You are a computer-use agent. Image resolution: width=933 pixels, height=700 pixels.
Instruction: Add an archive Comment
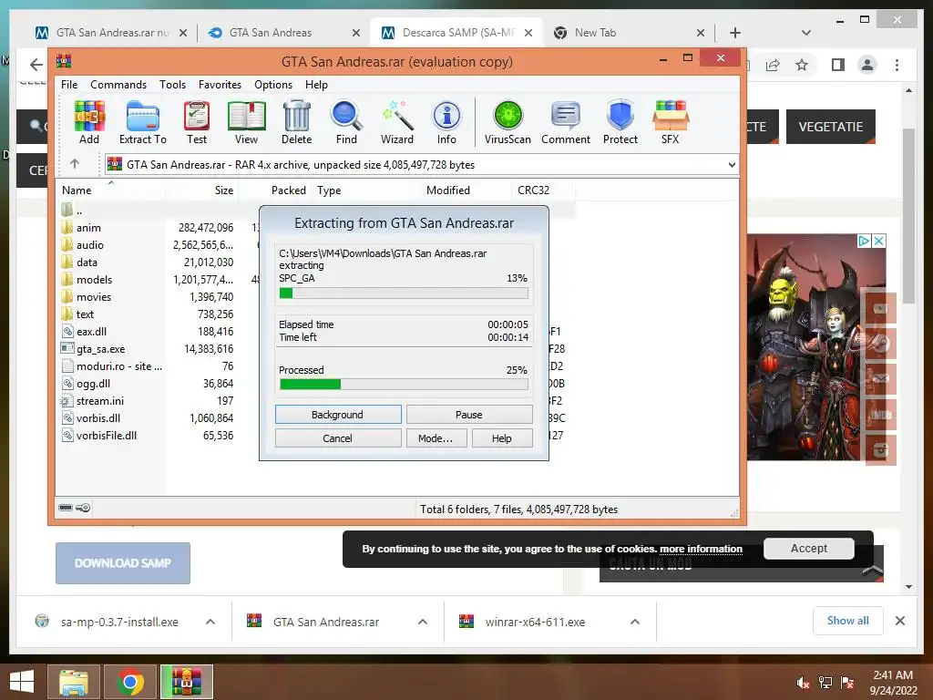(x=565, y=122)
